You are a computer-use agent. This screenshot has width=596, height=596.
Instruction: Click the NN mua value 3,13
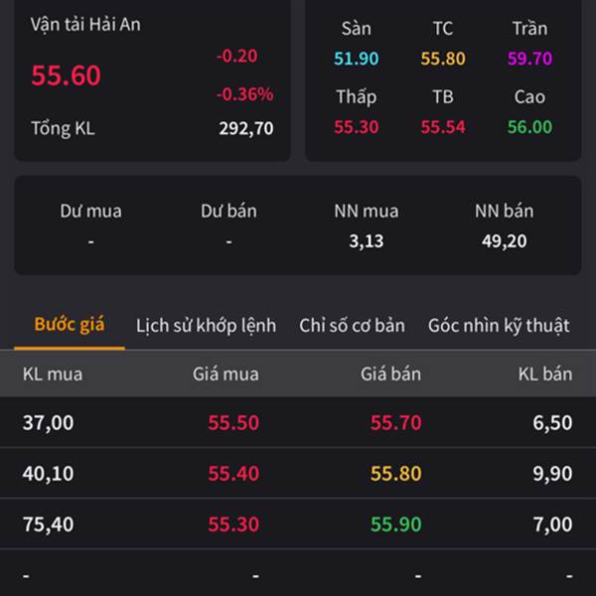pos(367,241)
